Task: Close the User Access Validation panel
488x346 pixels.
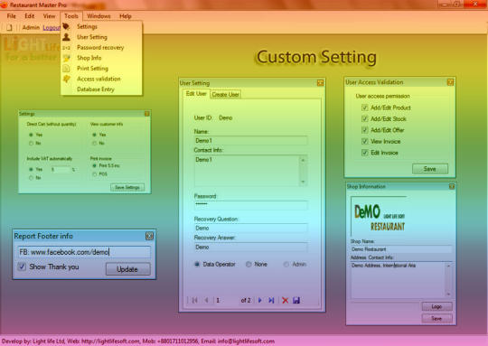Action: click(x=450, y=82)
